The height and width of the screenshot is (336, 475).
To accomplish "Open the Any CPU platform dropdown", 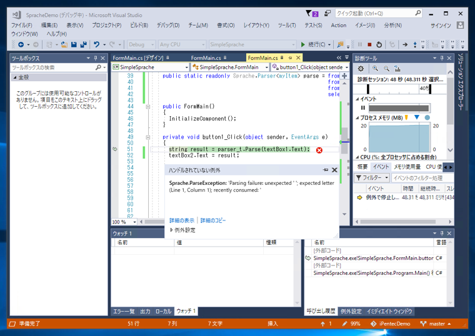I will (182, 44).
